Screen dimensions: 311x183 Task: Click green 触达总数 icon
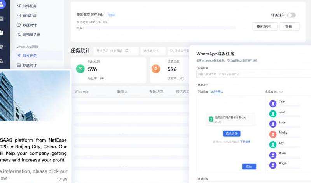point(80,69)
